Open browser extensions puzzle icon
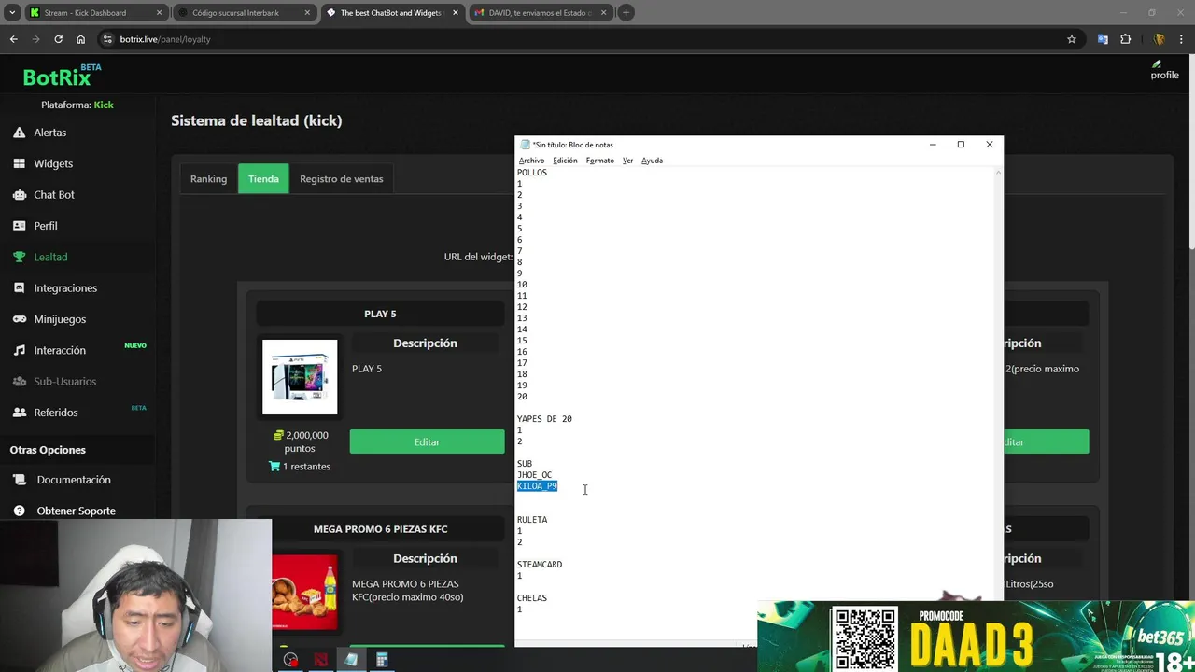Viewport: 1195px width, 672px height. (1125, 39)
